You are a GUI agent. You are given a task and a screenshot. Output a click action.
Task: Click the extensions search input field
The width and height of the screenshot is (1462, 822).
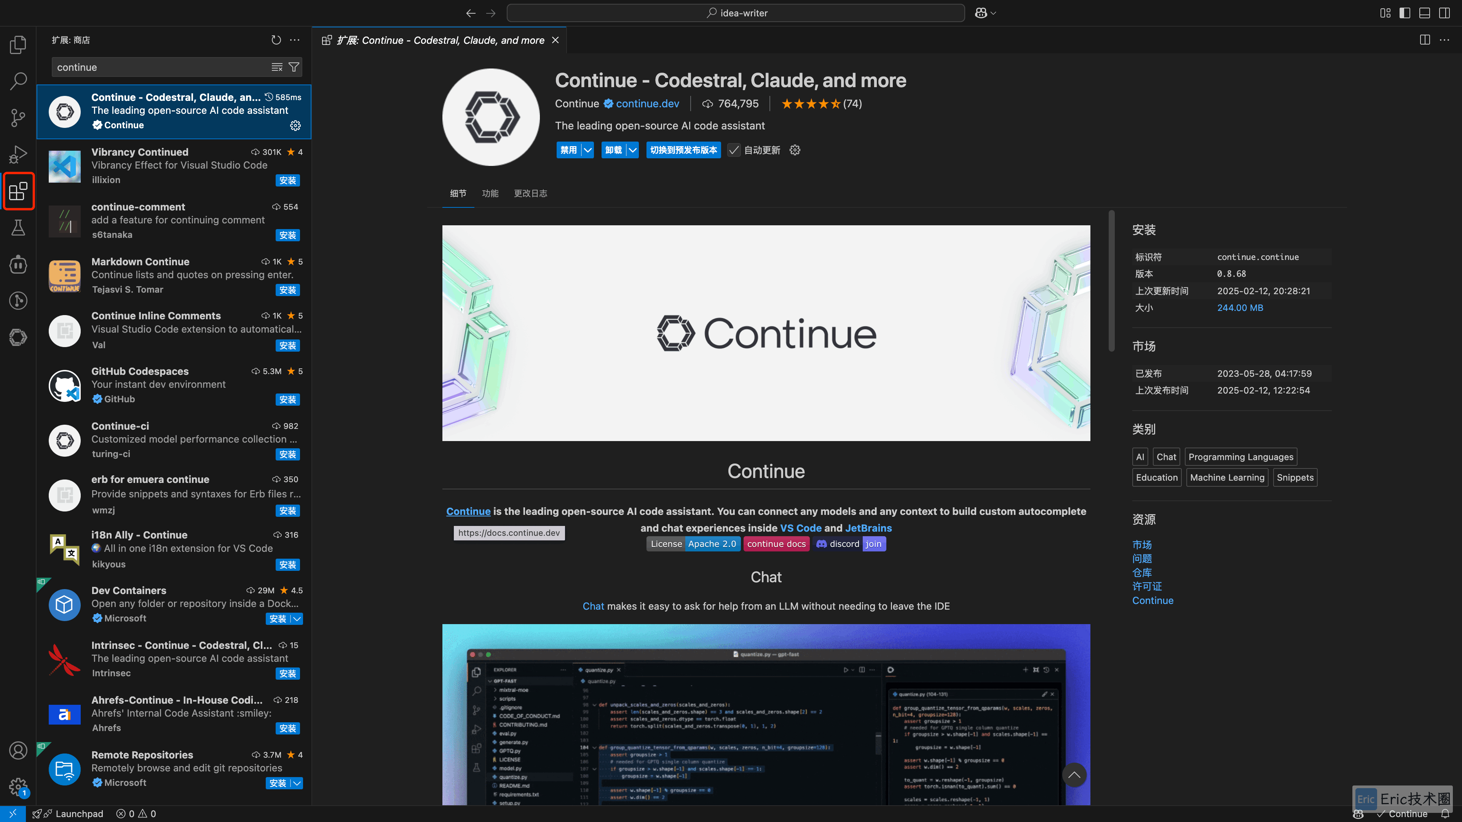point(162,67)
